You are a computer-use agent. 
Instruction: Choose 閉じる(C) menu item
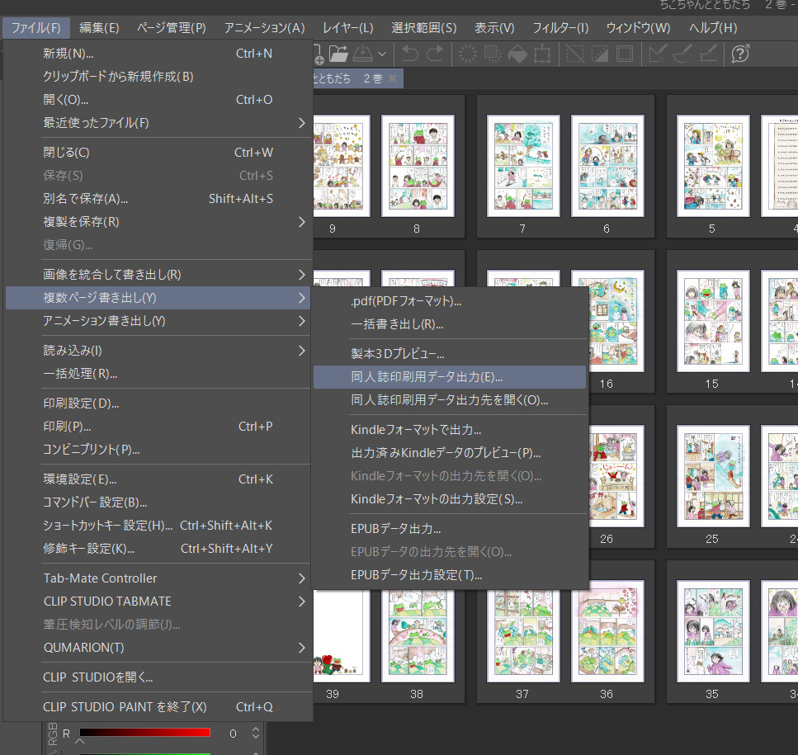pyautogui.click(x=158, y=152)
